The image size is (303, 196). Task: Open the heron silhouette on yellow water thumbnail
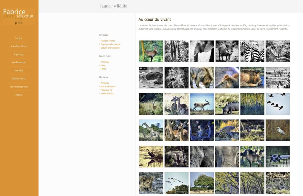[x=151, y=157]
